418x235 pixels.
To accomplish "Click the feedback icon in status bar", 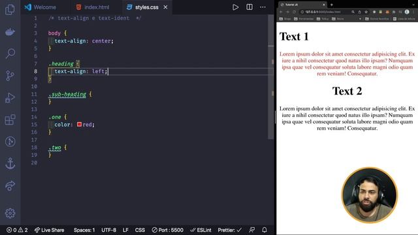I will [251, 230].
